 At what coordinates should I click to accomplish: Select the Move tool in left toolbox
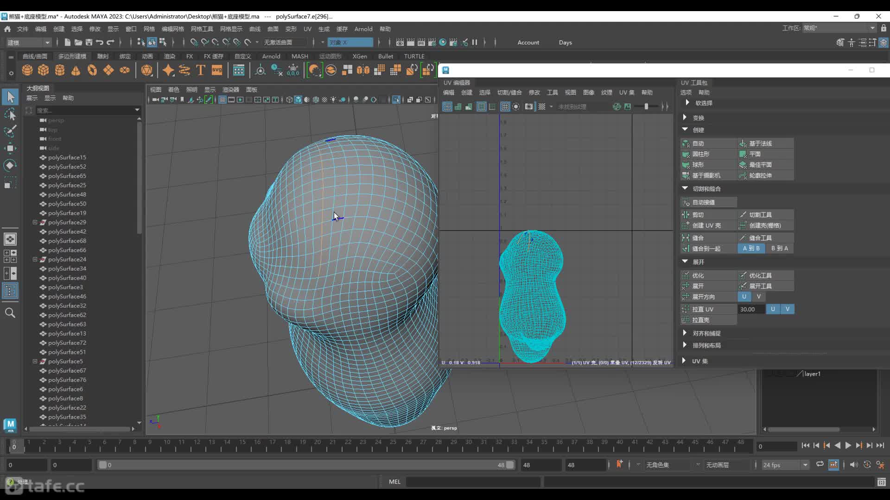[x=10, y=148]
